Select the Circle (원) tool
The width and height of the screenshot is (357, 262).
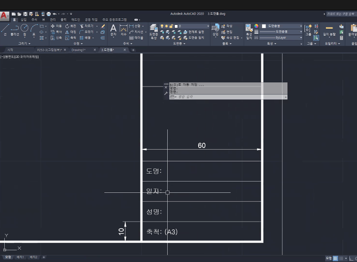pos(24,30)
